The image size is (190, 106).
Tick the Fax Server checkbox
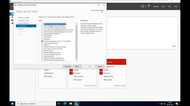pos(42,39)
